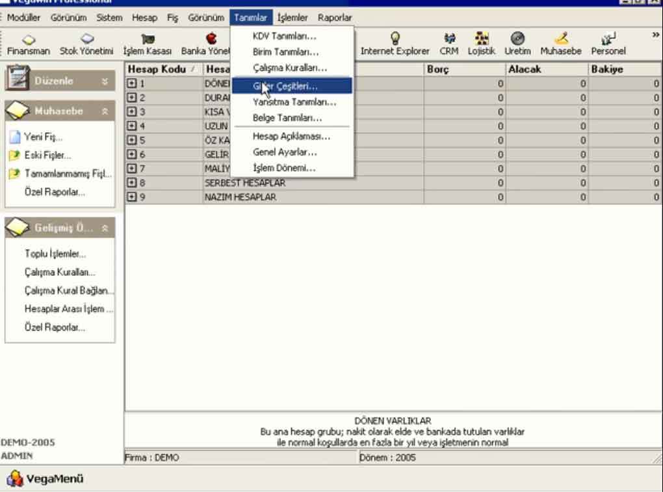Open the Raporlar menu
The height and width of the screenshot is (492, 663).
[x=335, y=18]
